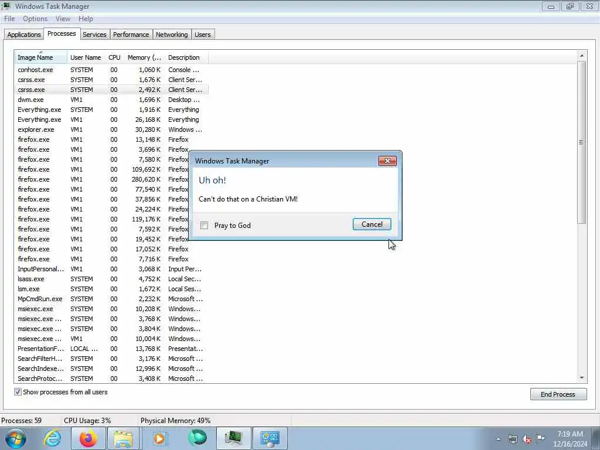
Task: Open Action Center flag icon
Action: (541, 438)
